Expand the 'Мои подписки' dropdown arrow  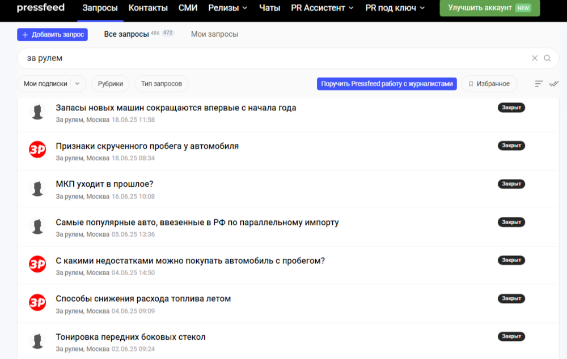point(77,84)
